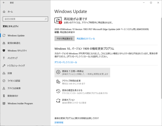Screen dimensions: 162x126
Task: Click the history icon for 更新の履歴を表示する
Action: 58,91
